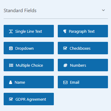Click the person silhouette icon beside Name
This screenshot has height=111, width=111.
click(x=11, y=82)
